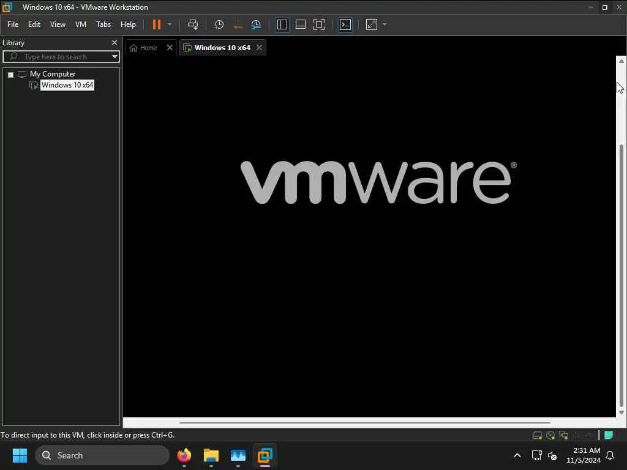Open the stretch display dropdown arrow
Viewport: 627px width, 470px height.
[385, 24]
